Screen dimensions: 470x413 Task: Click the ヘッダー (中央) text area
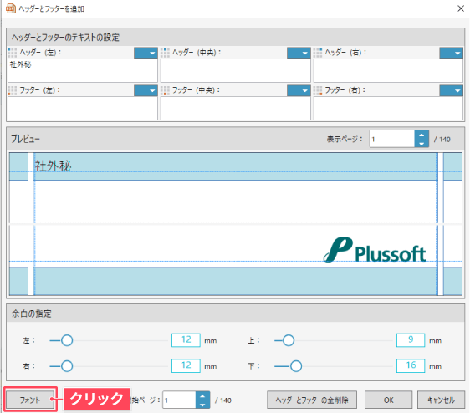[235, 70]
